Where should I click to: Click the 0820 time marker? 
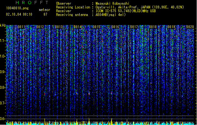(190, 27)
